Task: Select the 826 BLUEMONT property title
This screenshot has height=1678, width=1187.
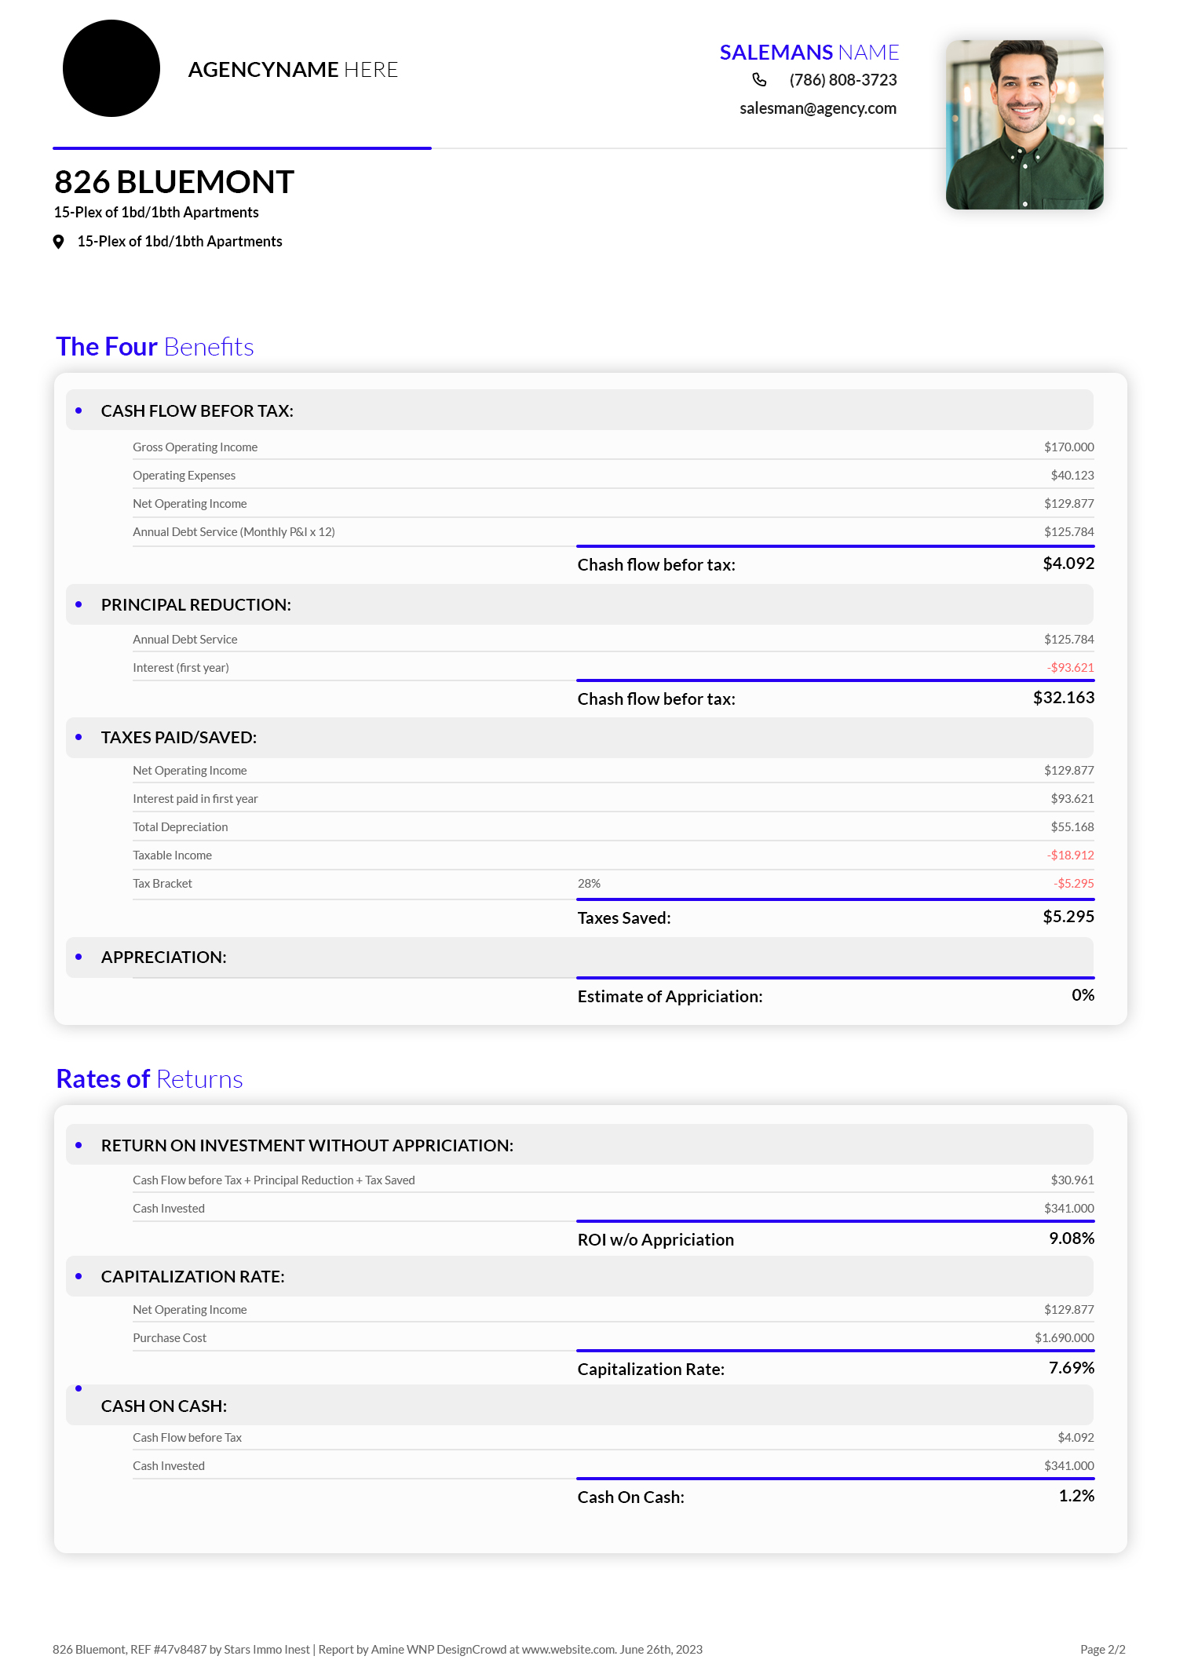Action: [x=174, y=182]
